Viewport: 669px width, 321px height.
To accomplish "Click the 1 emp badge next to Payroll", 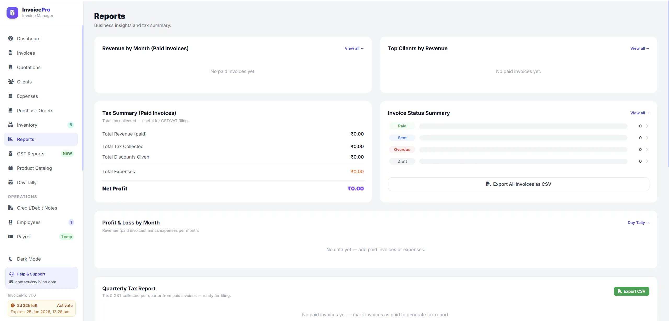I will [66, 237].
